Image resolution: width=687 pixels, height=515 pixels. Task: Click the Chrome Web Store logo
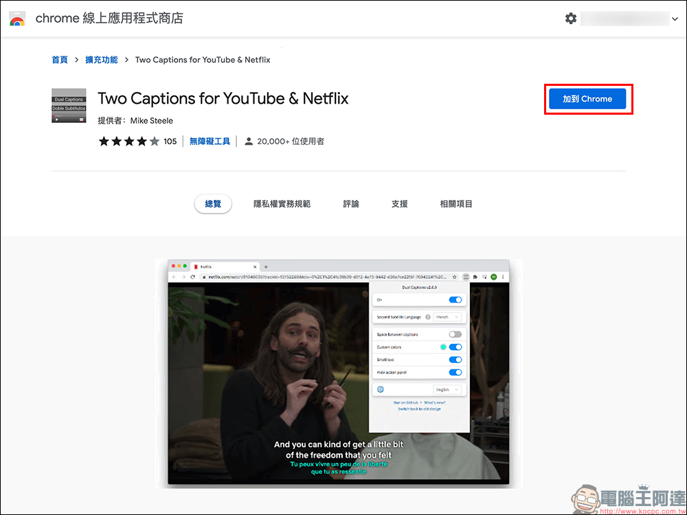pyautogui.click(x=17, y=19)
